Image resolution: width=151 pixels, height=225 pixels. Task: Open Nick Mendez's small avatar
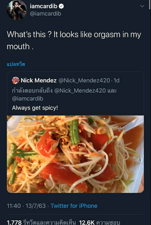pos(16,80)
